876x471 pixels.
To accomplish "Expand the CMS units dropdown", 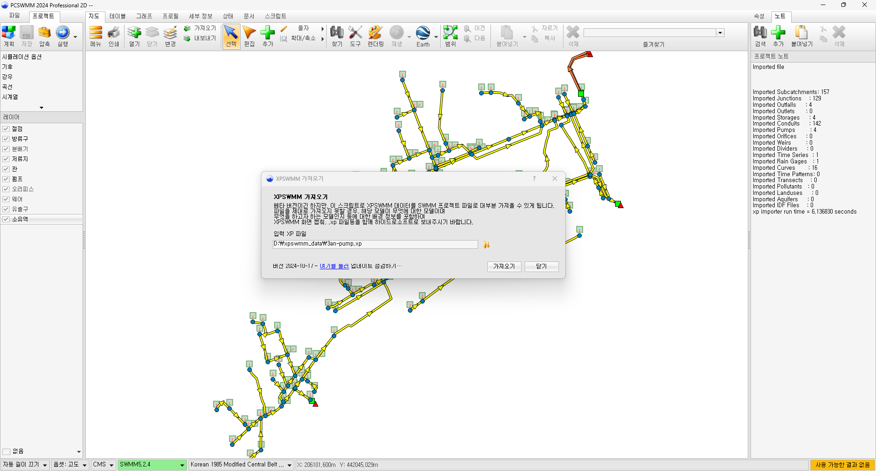I will [x=111, y=465].
